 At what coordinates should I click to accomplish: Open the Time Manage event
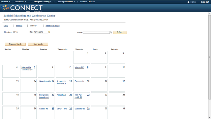(x=27, y=70)
